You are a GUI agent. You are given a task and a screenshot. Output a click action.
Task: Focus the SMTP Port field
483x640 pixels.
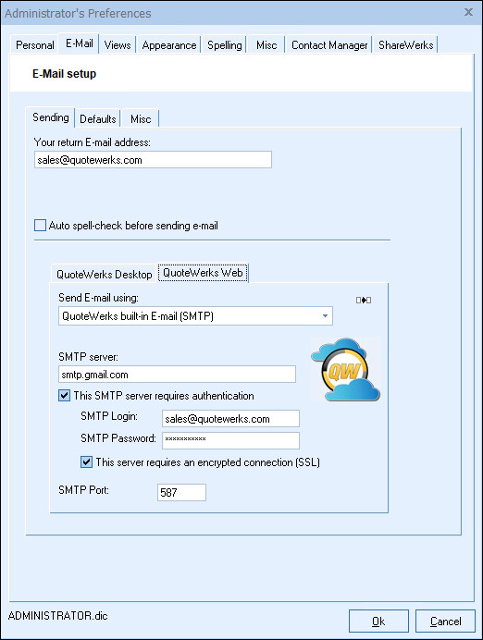point(181,492)
